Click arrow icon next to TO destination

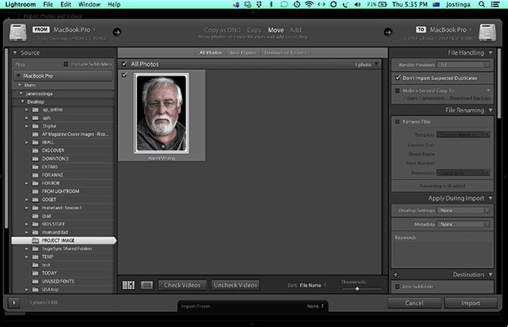coord(388,32)
